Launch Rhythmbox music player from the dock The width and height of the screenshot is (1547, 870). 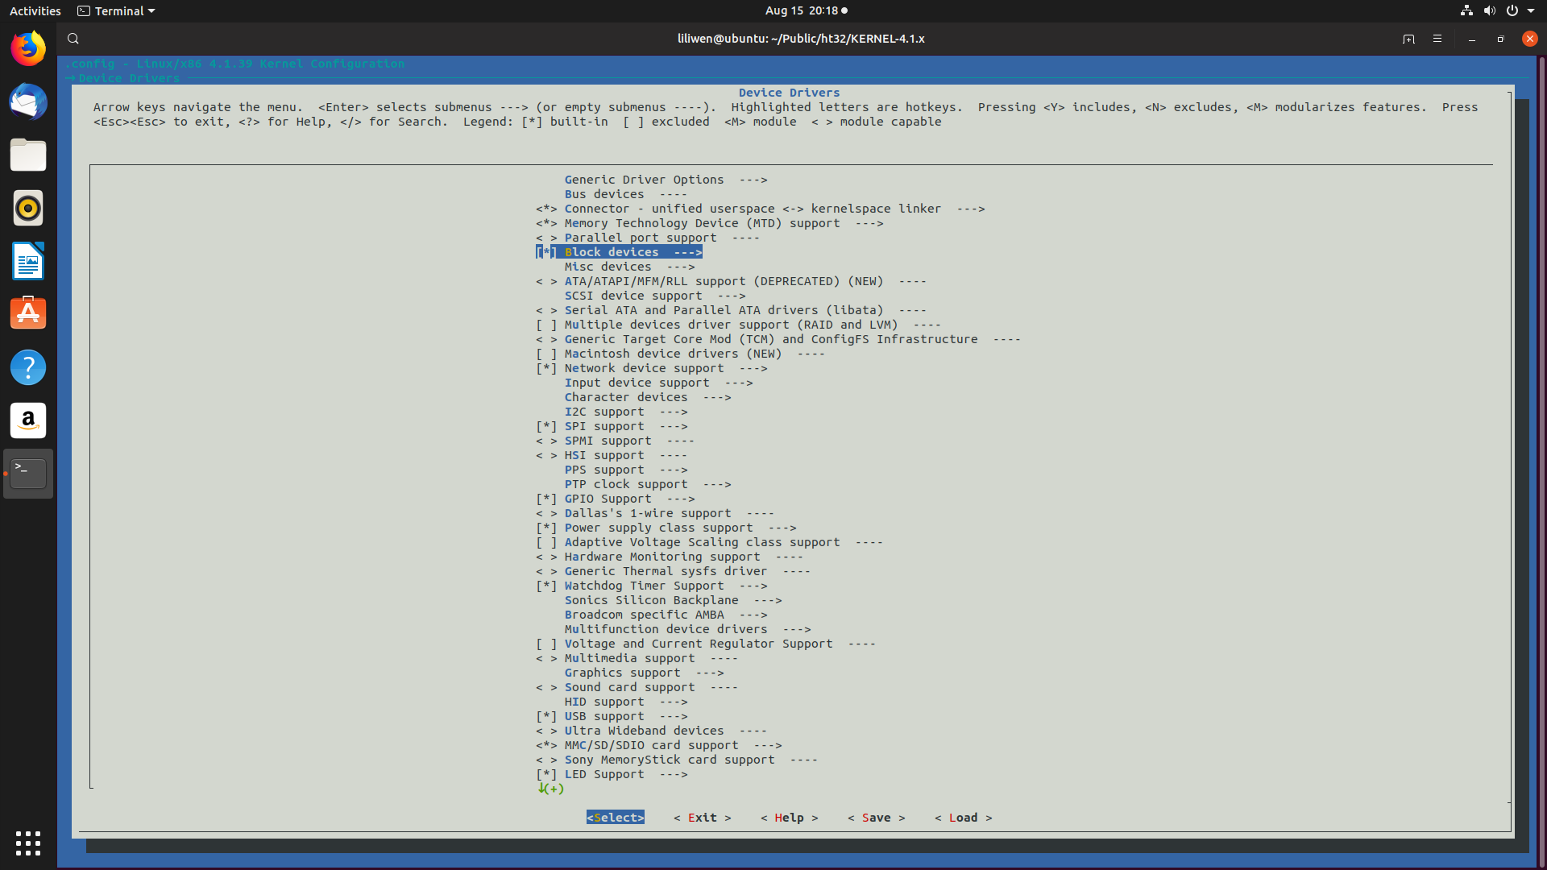(28, 208)
